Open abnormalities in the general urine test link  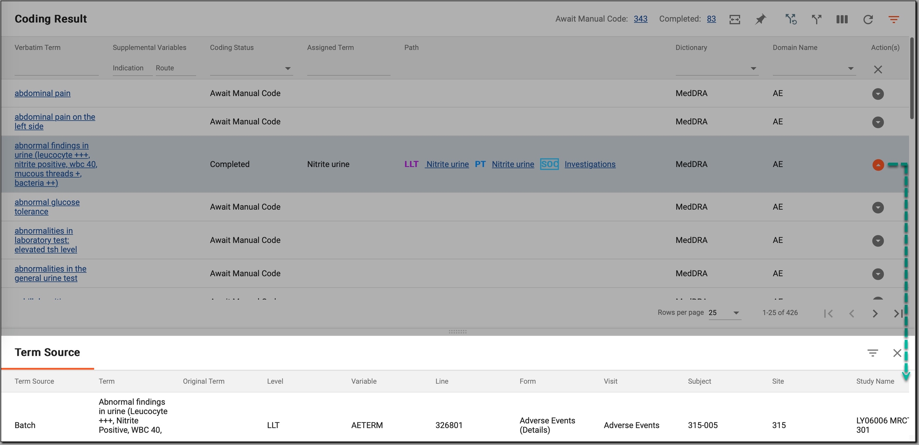click(x=50, y=274)
